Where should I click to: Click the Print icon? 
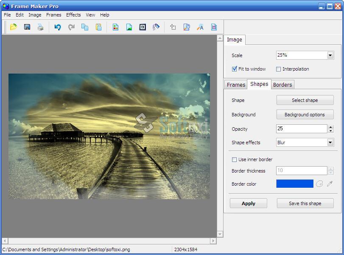(40, 27)
